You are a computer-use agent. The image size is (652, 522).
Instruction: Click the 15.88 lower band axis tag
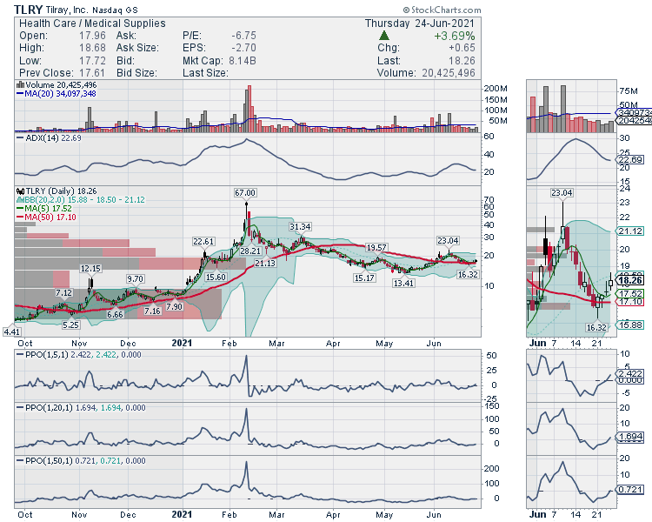pyautogui.click(x=630, y=325)
